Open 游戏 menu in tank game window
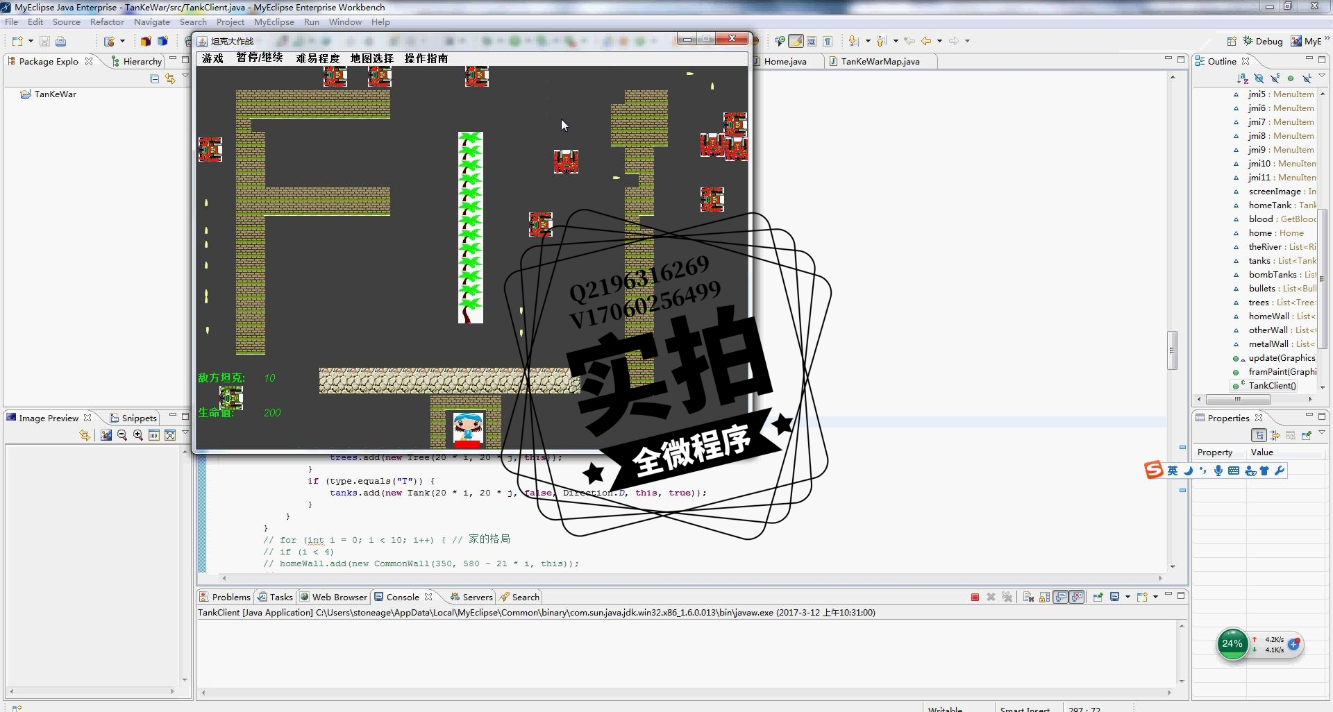This screenshot has height=712, width=1333. pyautogui.click(x=213, y=59)
